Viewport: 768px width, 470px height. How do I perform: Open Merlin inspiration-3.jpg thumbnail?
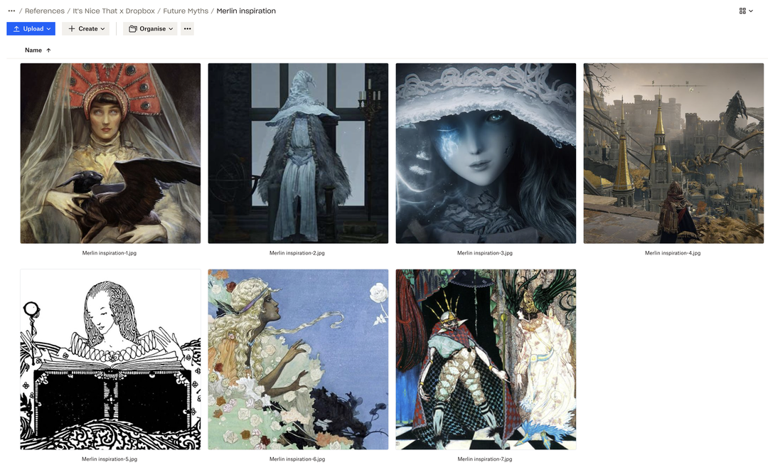click(486, 154)
